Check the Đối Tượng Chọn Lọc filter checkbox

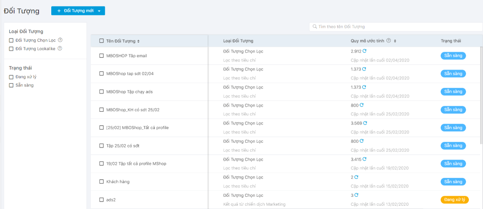[x=11, y=40]
